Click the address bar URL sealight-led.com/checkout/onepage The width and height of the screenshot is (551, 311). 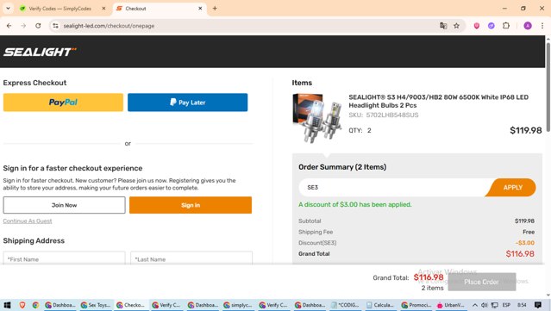pos(109,26)
